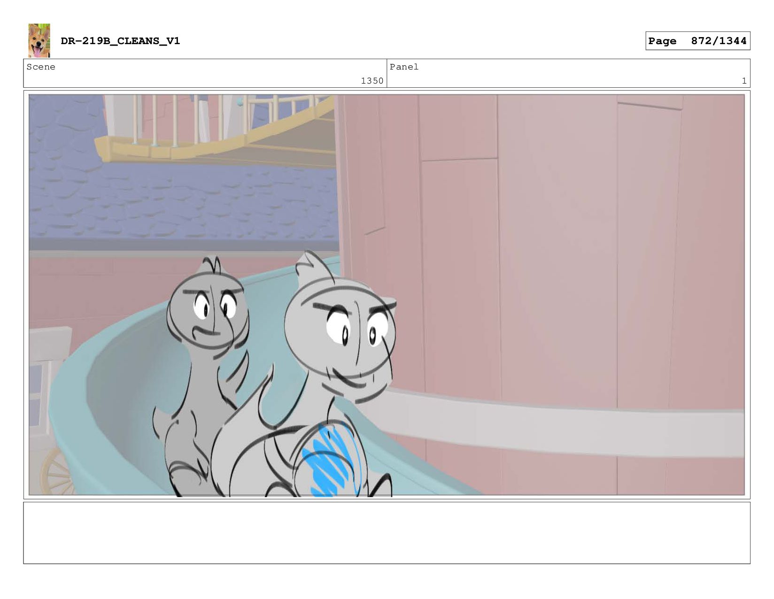Select the DR-219B_CLEANS_V1 title text
This screenshot has width=774, height=599.
pyautogui.click(x=120, y=41)
